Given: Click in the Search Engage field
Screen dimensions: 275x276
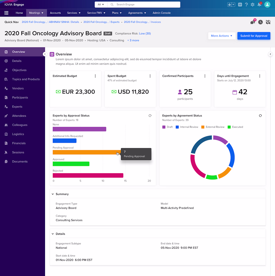Looking at the screenshot, I should pos(144,5).
